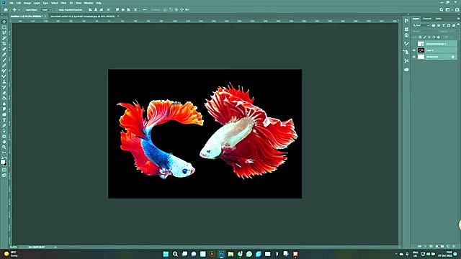Select the Move tool in the toolbox
Image resolution: width=461 pixels, height=259 pixels.
[x=4, y=22]
